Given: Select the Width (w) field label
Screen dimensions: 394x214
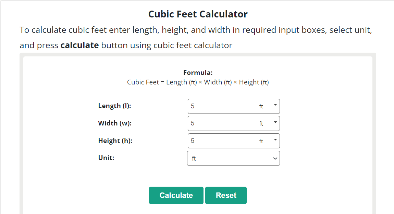Looking at the screenshot, I should point(114,123).
